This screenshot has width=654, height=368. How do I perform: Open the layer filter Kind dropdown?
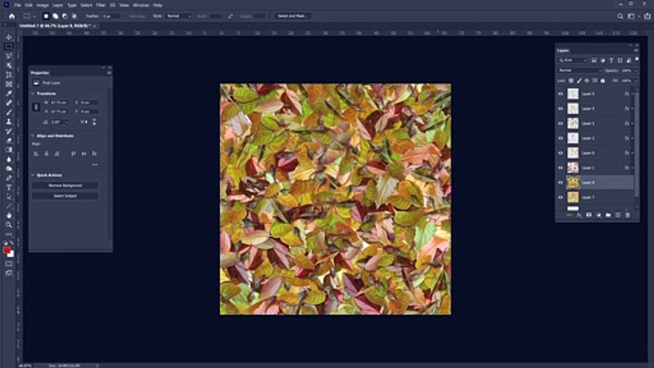[x=573, y=60]
